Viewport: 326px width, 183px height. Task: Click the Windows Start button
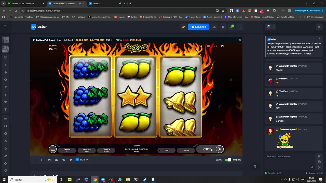[4, 180]
